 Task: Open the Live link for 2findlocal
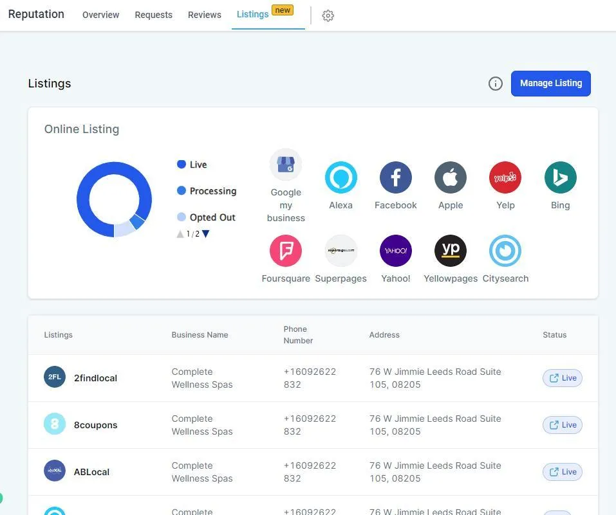563,378
